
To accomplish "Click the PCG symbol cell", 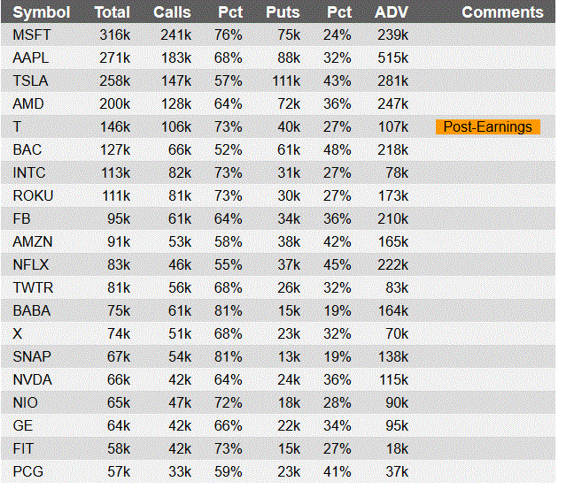I will click(27, 471).
